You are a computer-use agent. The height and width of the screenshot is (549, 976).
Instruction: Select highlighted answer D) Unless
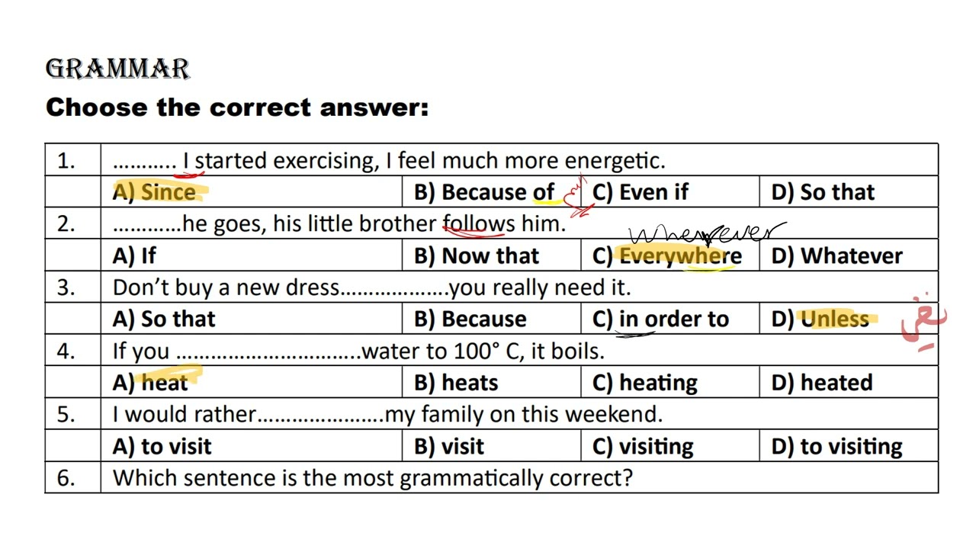pos(820,319)
